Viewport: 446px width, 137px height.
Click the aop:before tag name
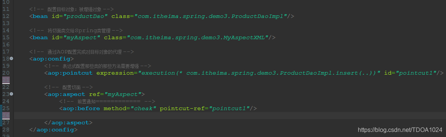[81, 109]
